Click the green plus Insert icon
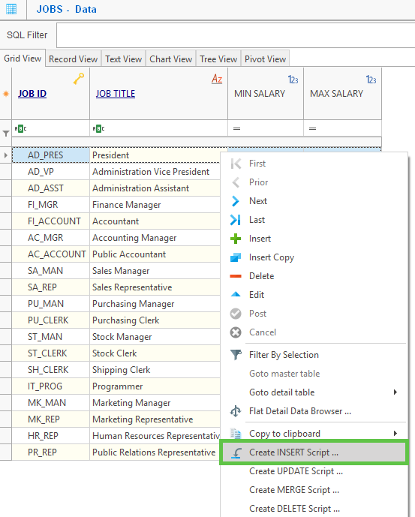 (236, 239)
